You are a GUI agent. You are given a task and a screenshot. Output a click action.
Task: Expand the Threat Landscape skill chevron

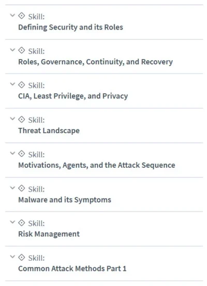point(12,119)
